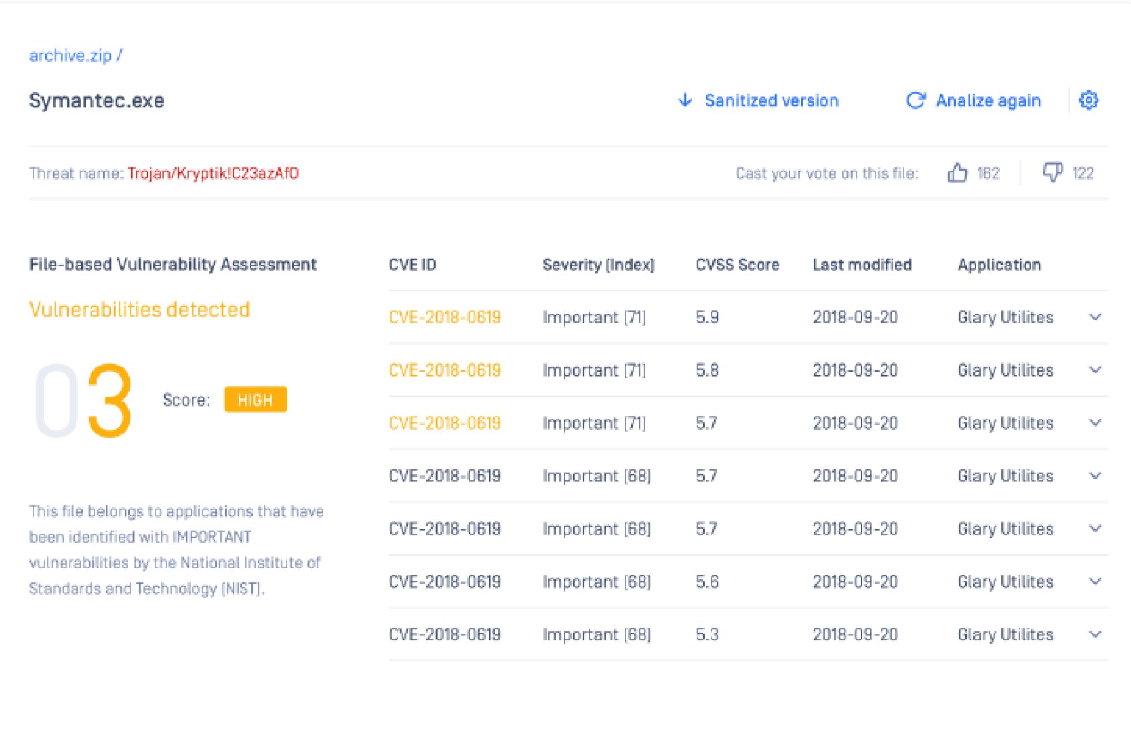Click Important [68] in the 5.3 row

point(597,634)
